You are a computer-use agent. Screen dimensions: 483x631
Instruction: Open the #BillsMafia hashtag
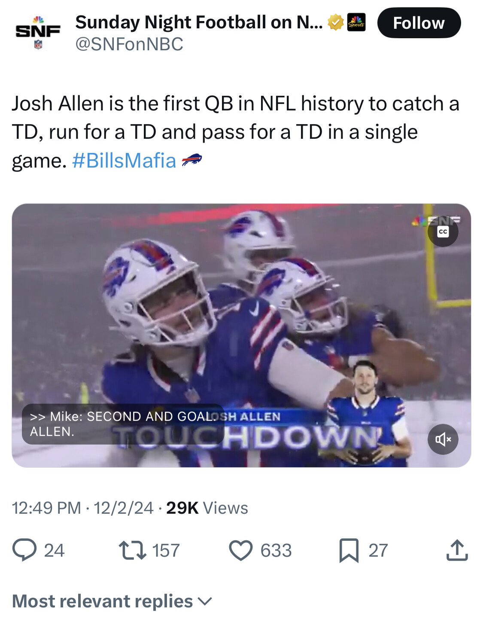[124, 161]
